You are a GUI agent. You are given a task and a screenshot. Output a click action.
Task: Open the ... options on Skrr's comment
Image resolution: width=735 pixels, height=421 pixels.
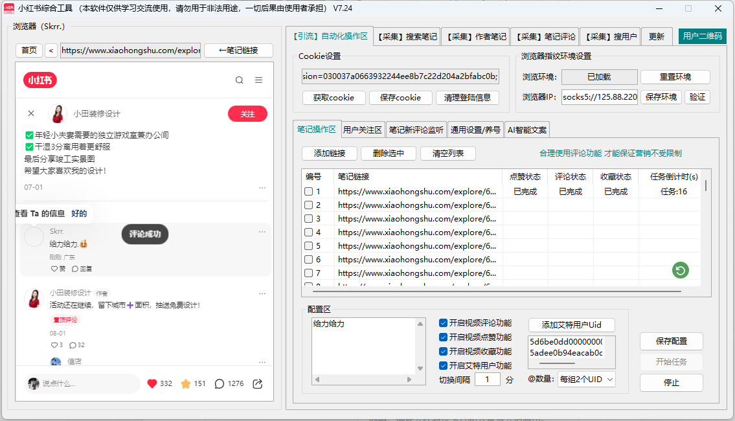(262, 231)
